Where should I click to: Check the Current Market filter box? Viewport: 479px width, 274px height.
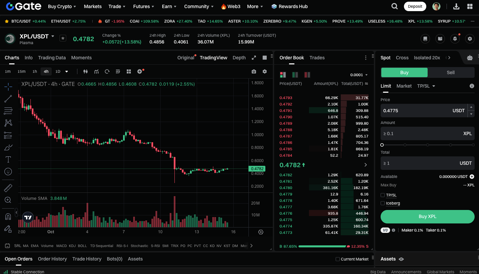[x=337, y=259]
